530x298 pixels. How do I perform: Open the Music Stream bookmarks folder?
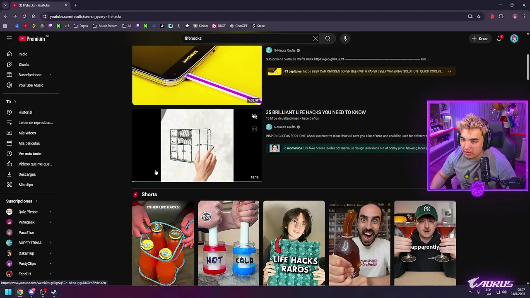click(x=105, y=26)
